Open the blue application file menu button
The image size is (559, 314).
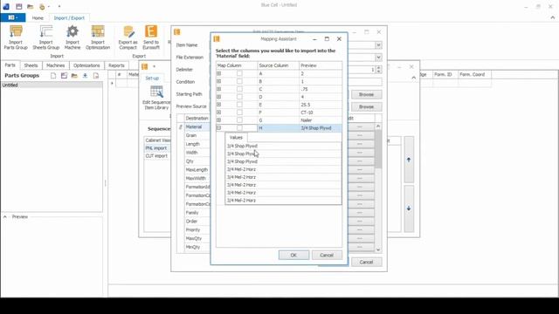[x=13, y=17]
